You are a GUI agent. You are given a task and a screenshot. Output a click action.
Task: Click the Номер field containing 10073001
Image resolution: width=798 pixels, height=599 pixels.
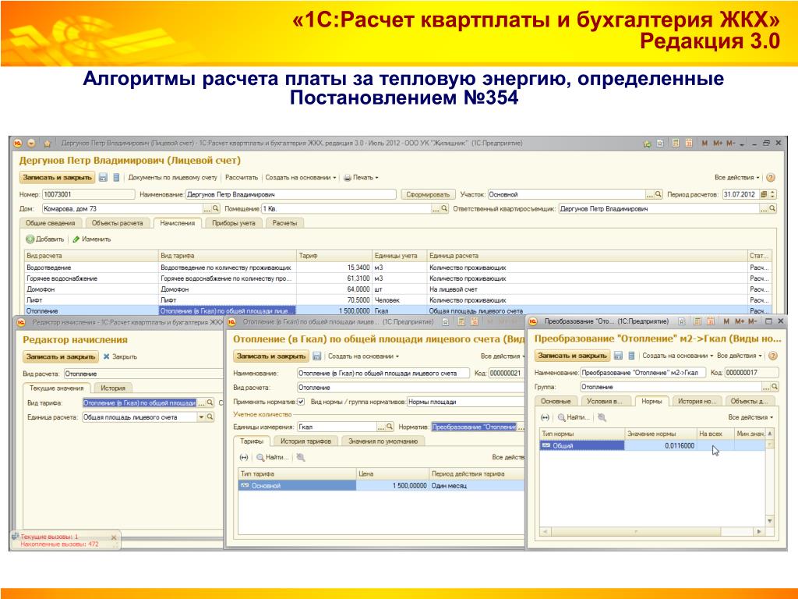pos(89,194)
